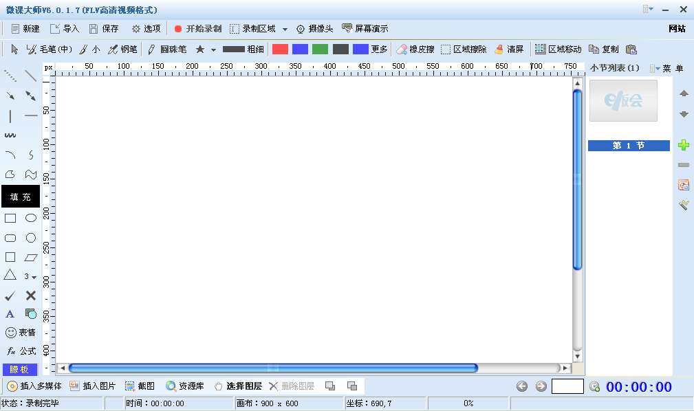Add a new section with green plus

click(x=683, y=145)
